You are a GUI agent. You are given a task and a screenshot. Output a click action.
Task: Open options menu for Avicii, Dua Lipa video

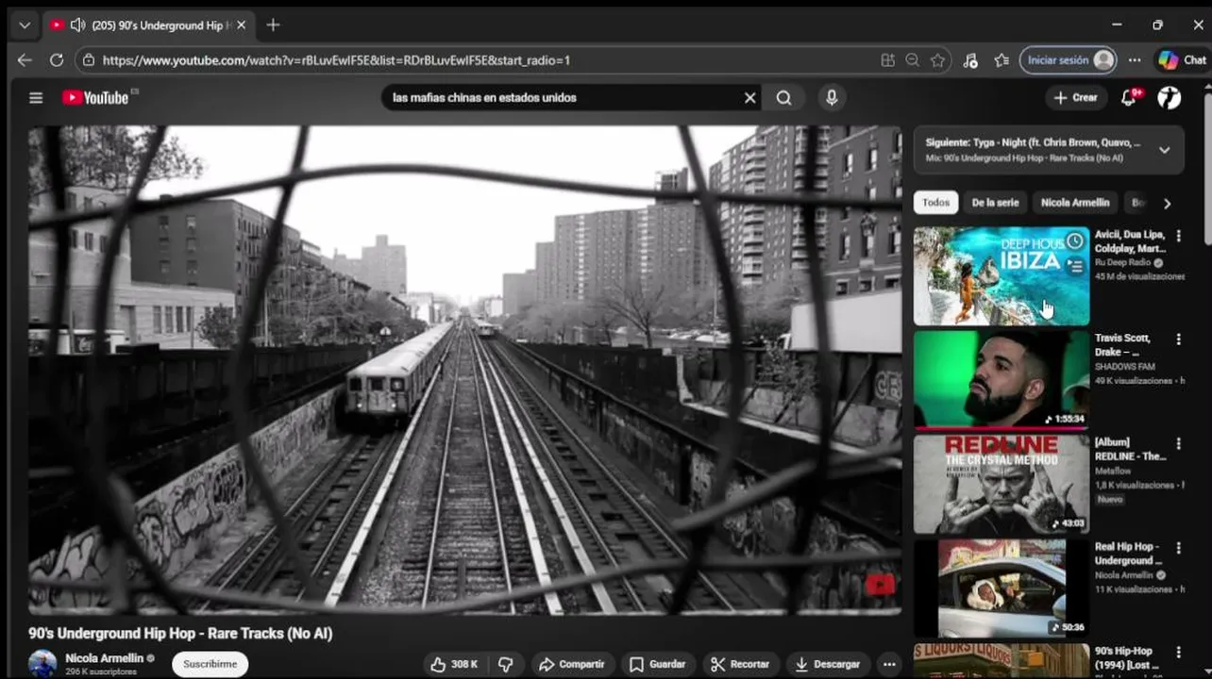(1178, 236)
